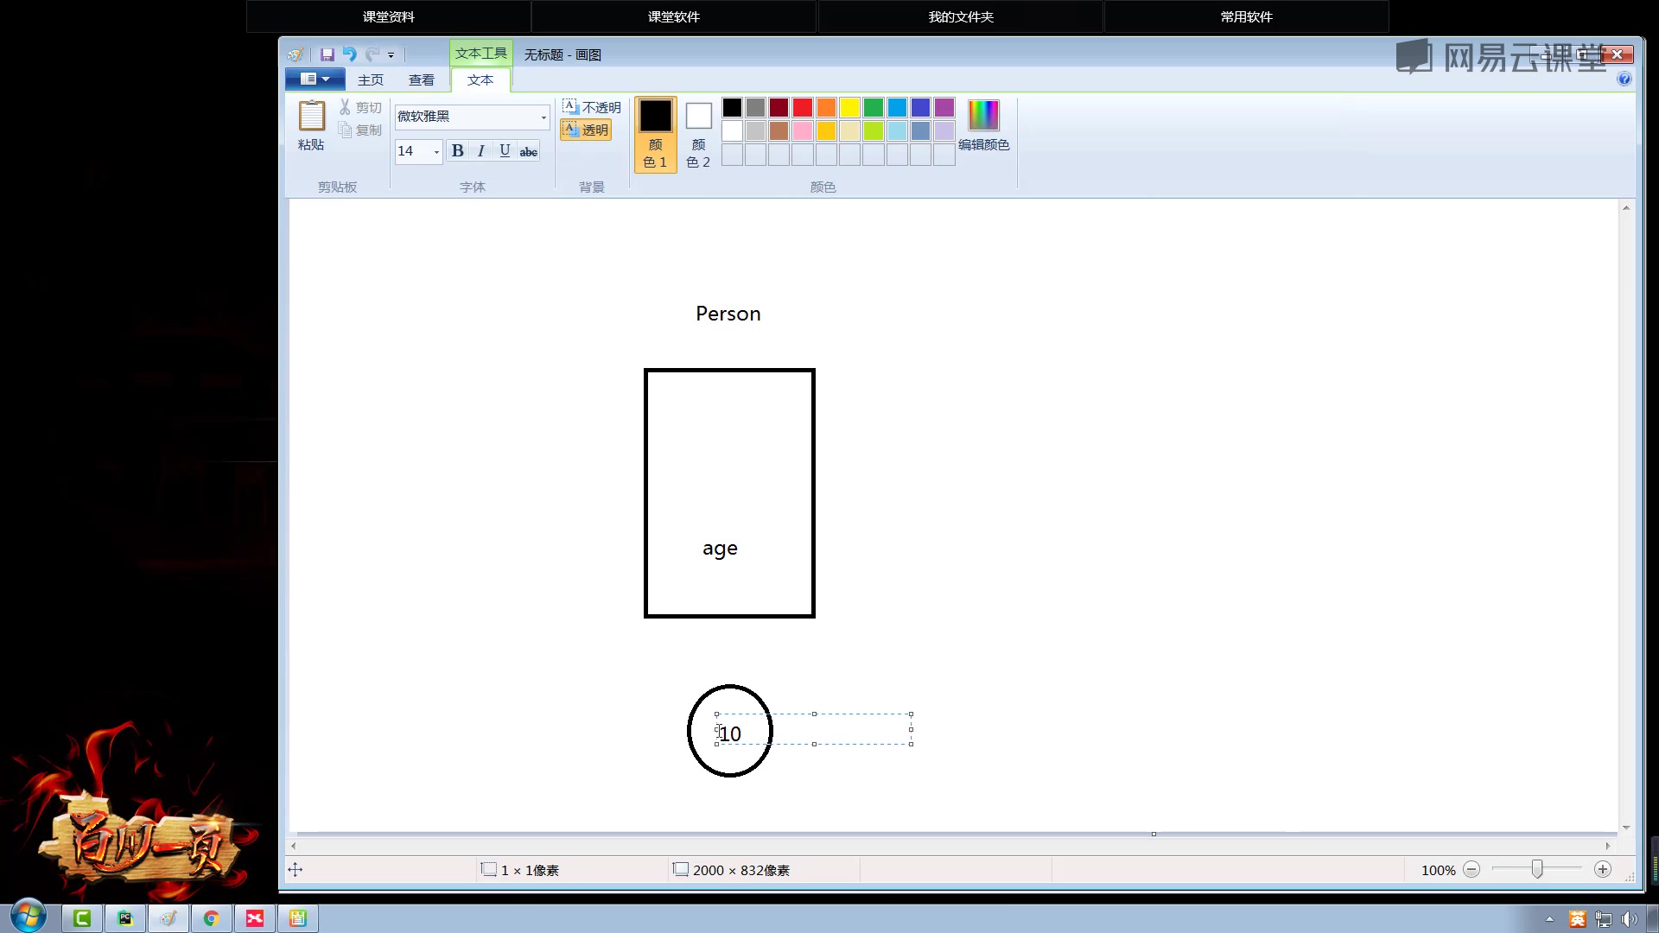The width and height of the screenshot is (1659, 933).
Task: Switch to the 主页 ribbon tab
Action: tap(371, 79)
